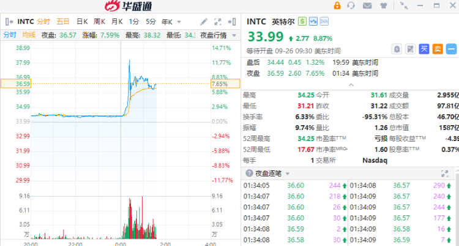
Task: Click the orange 卖 sell button
Action: (x=438, y=49)
